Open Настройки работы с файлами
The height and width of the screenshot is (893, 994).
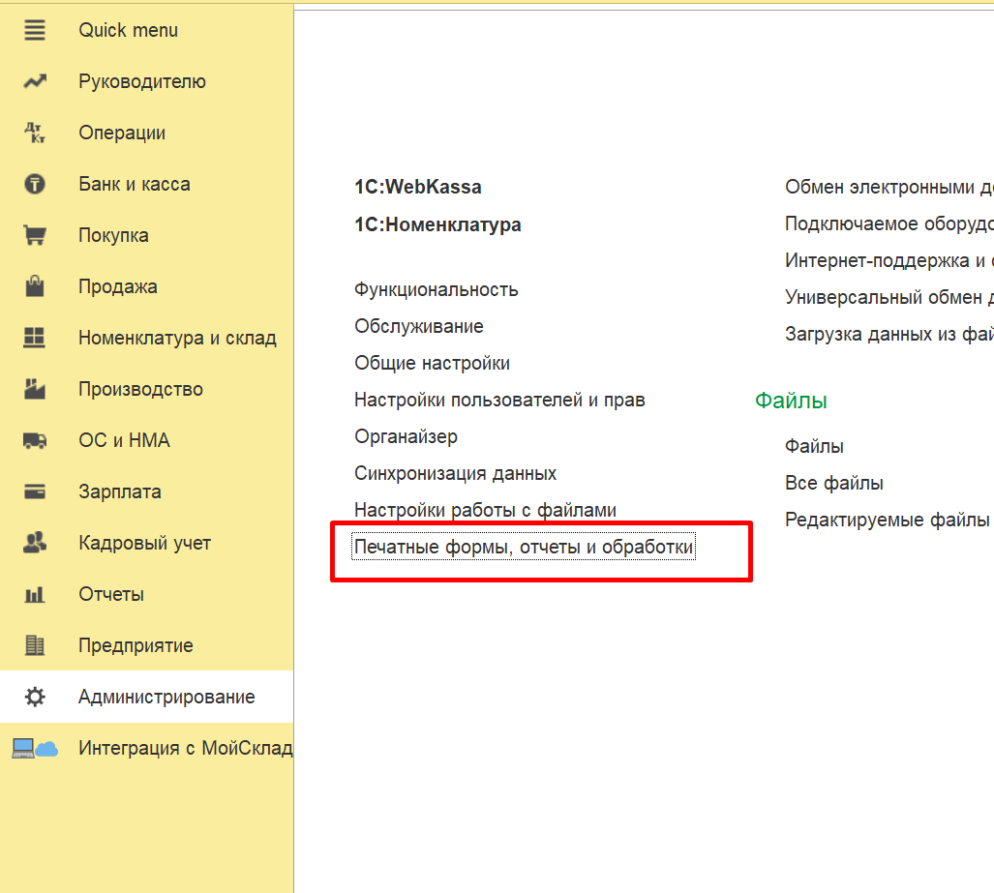pyautogui.click(x=486, y=510)
